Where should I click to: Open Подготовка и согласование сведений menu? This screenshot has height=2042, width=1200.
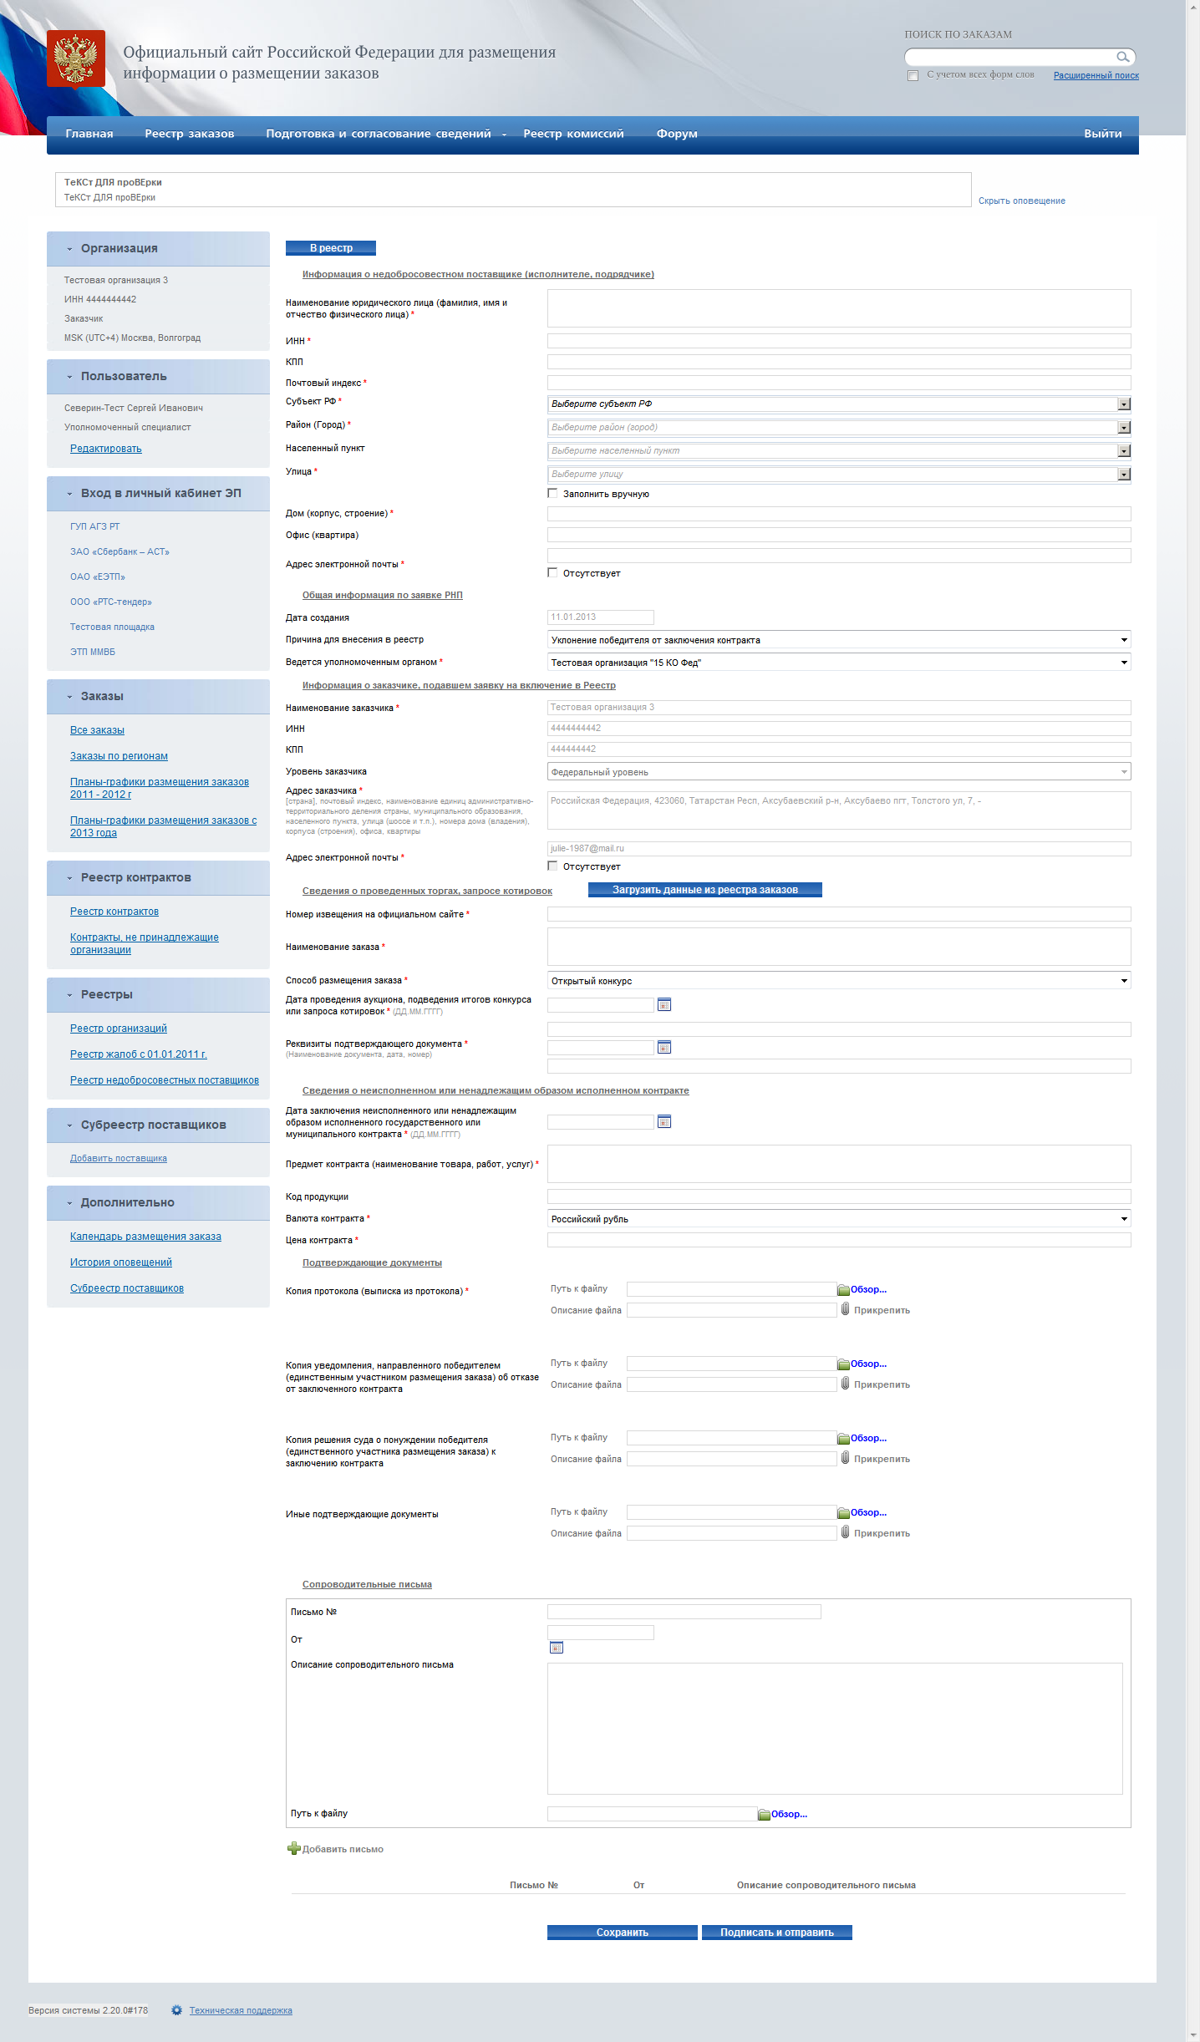[379, 134]
